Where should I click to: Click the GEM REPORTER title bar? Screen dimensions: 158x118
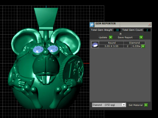coord(121,25)
